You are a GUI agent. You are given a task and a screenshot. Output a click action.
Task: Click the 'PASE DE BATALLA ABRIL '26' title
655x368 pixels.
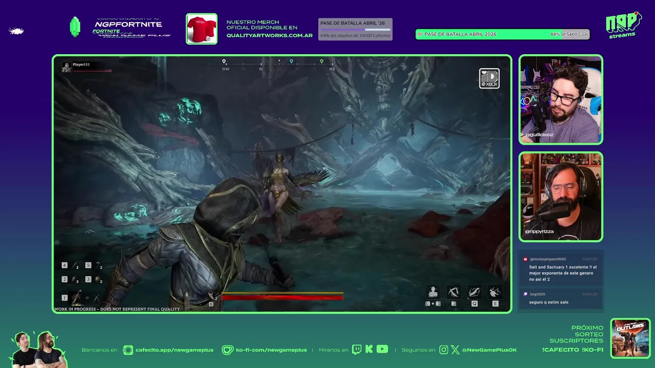353,23
